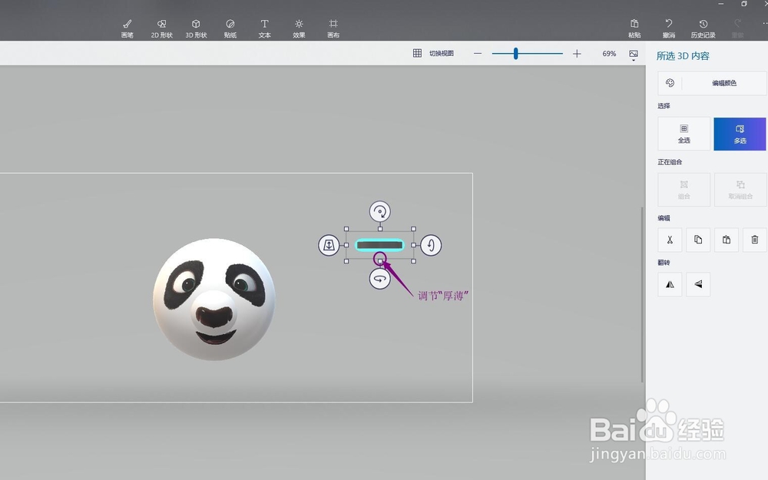Click the bottom-right resize handle of selection
Viewport: 768px width, 480px height.
pos(413,261)
